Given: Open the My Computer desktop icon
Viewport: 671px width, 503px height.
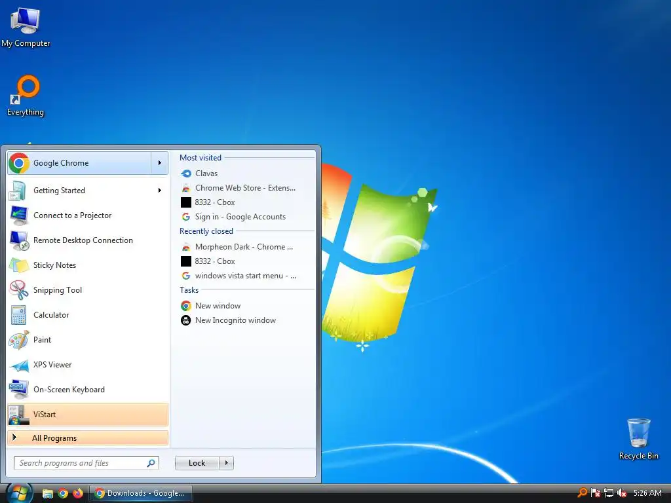Looking at the screenshot, I should pos(26,26).
